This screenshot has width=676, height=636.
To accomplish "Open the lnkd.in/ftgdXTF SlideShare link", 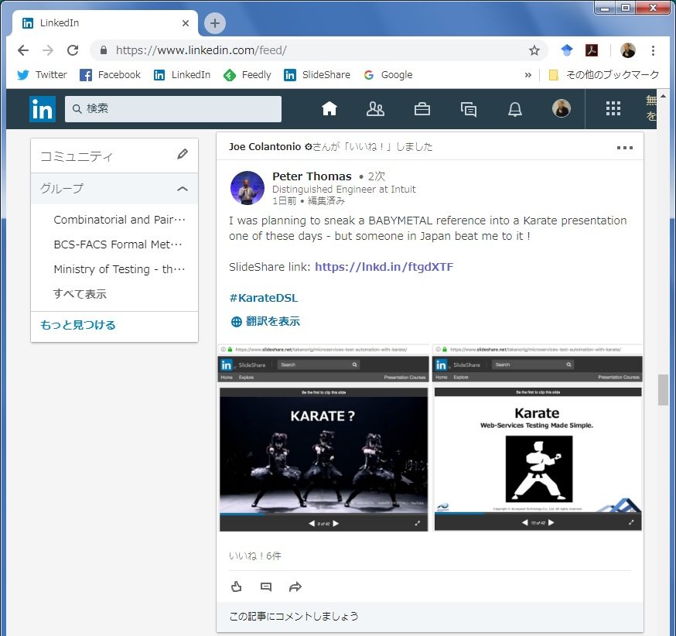I will point(384,267).
